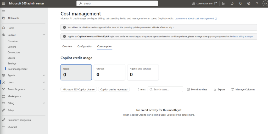268x134 pixels.
Task: Select the Consumption tab
Action: 105,46
